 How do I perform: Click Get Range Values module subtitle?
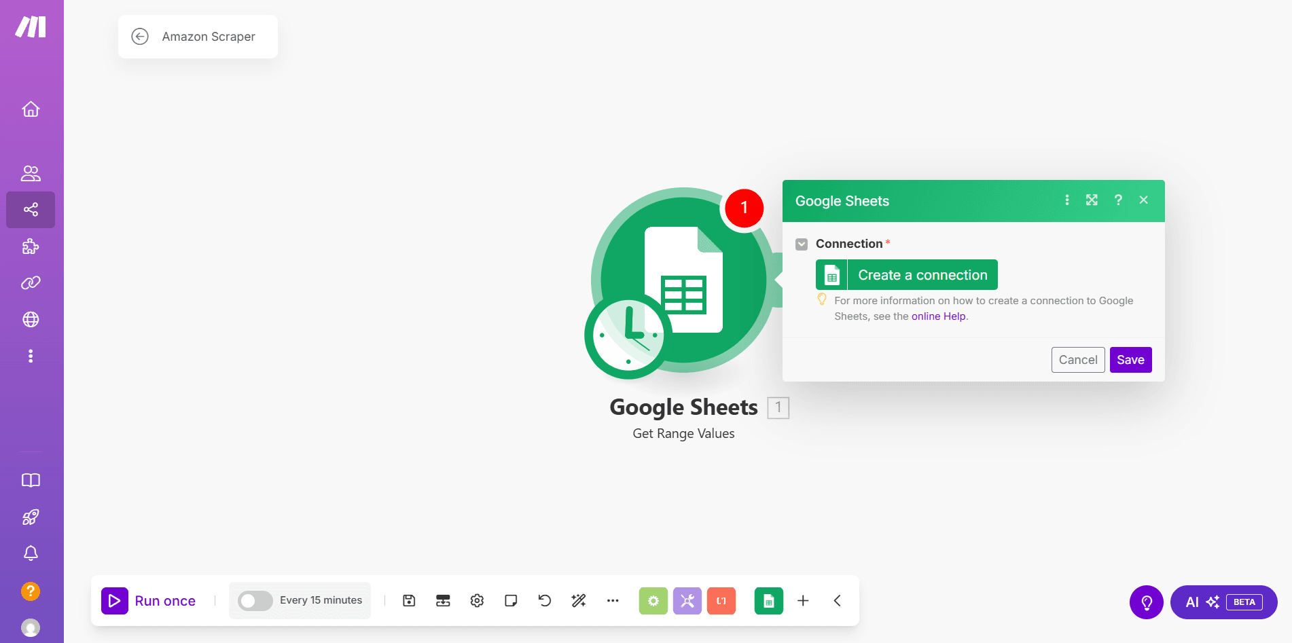[683, 434]
